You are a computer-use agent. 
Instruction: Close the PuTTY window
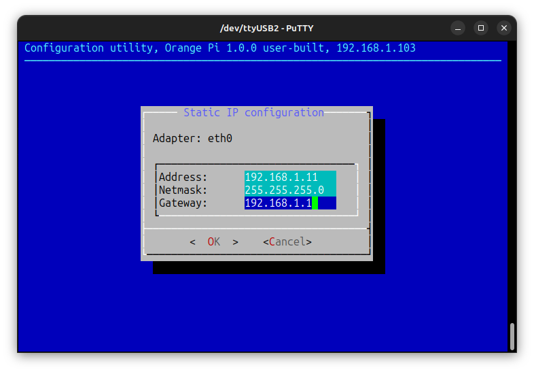pyautogui.click(x=504, y=28)
